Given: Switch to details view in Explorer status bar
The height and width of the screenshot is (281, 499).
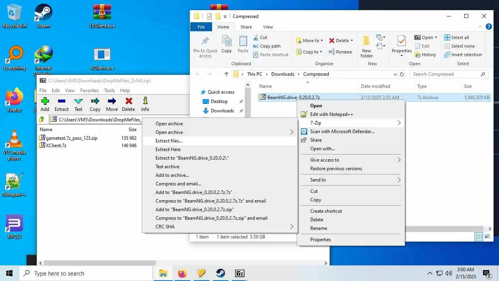Looking at the screenshot, I should pos(479,237).
